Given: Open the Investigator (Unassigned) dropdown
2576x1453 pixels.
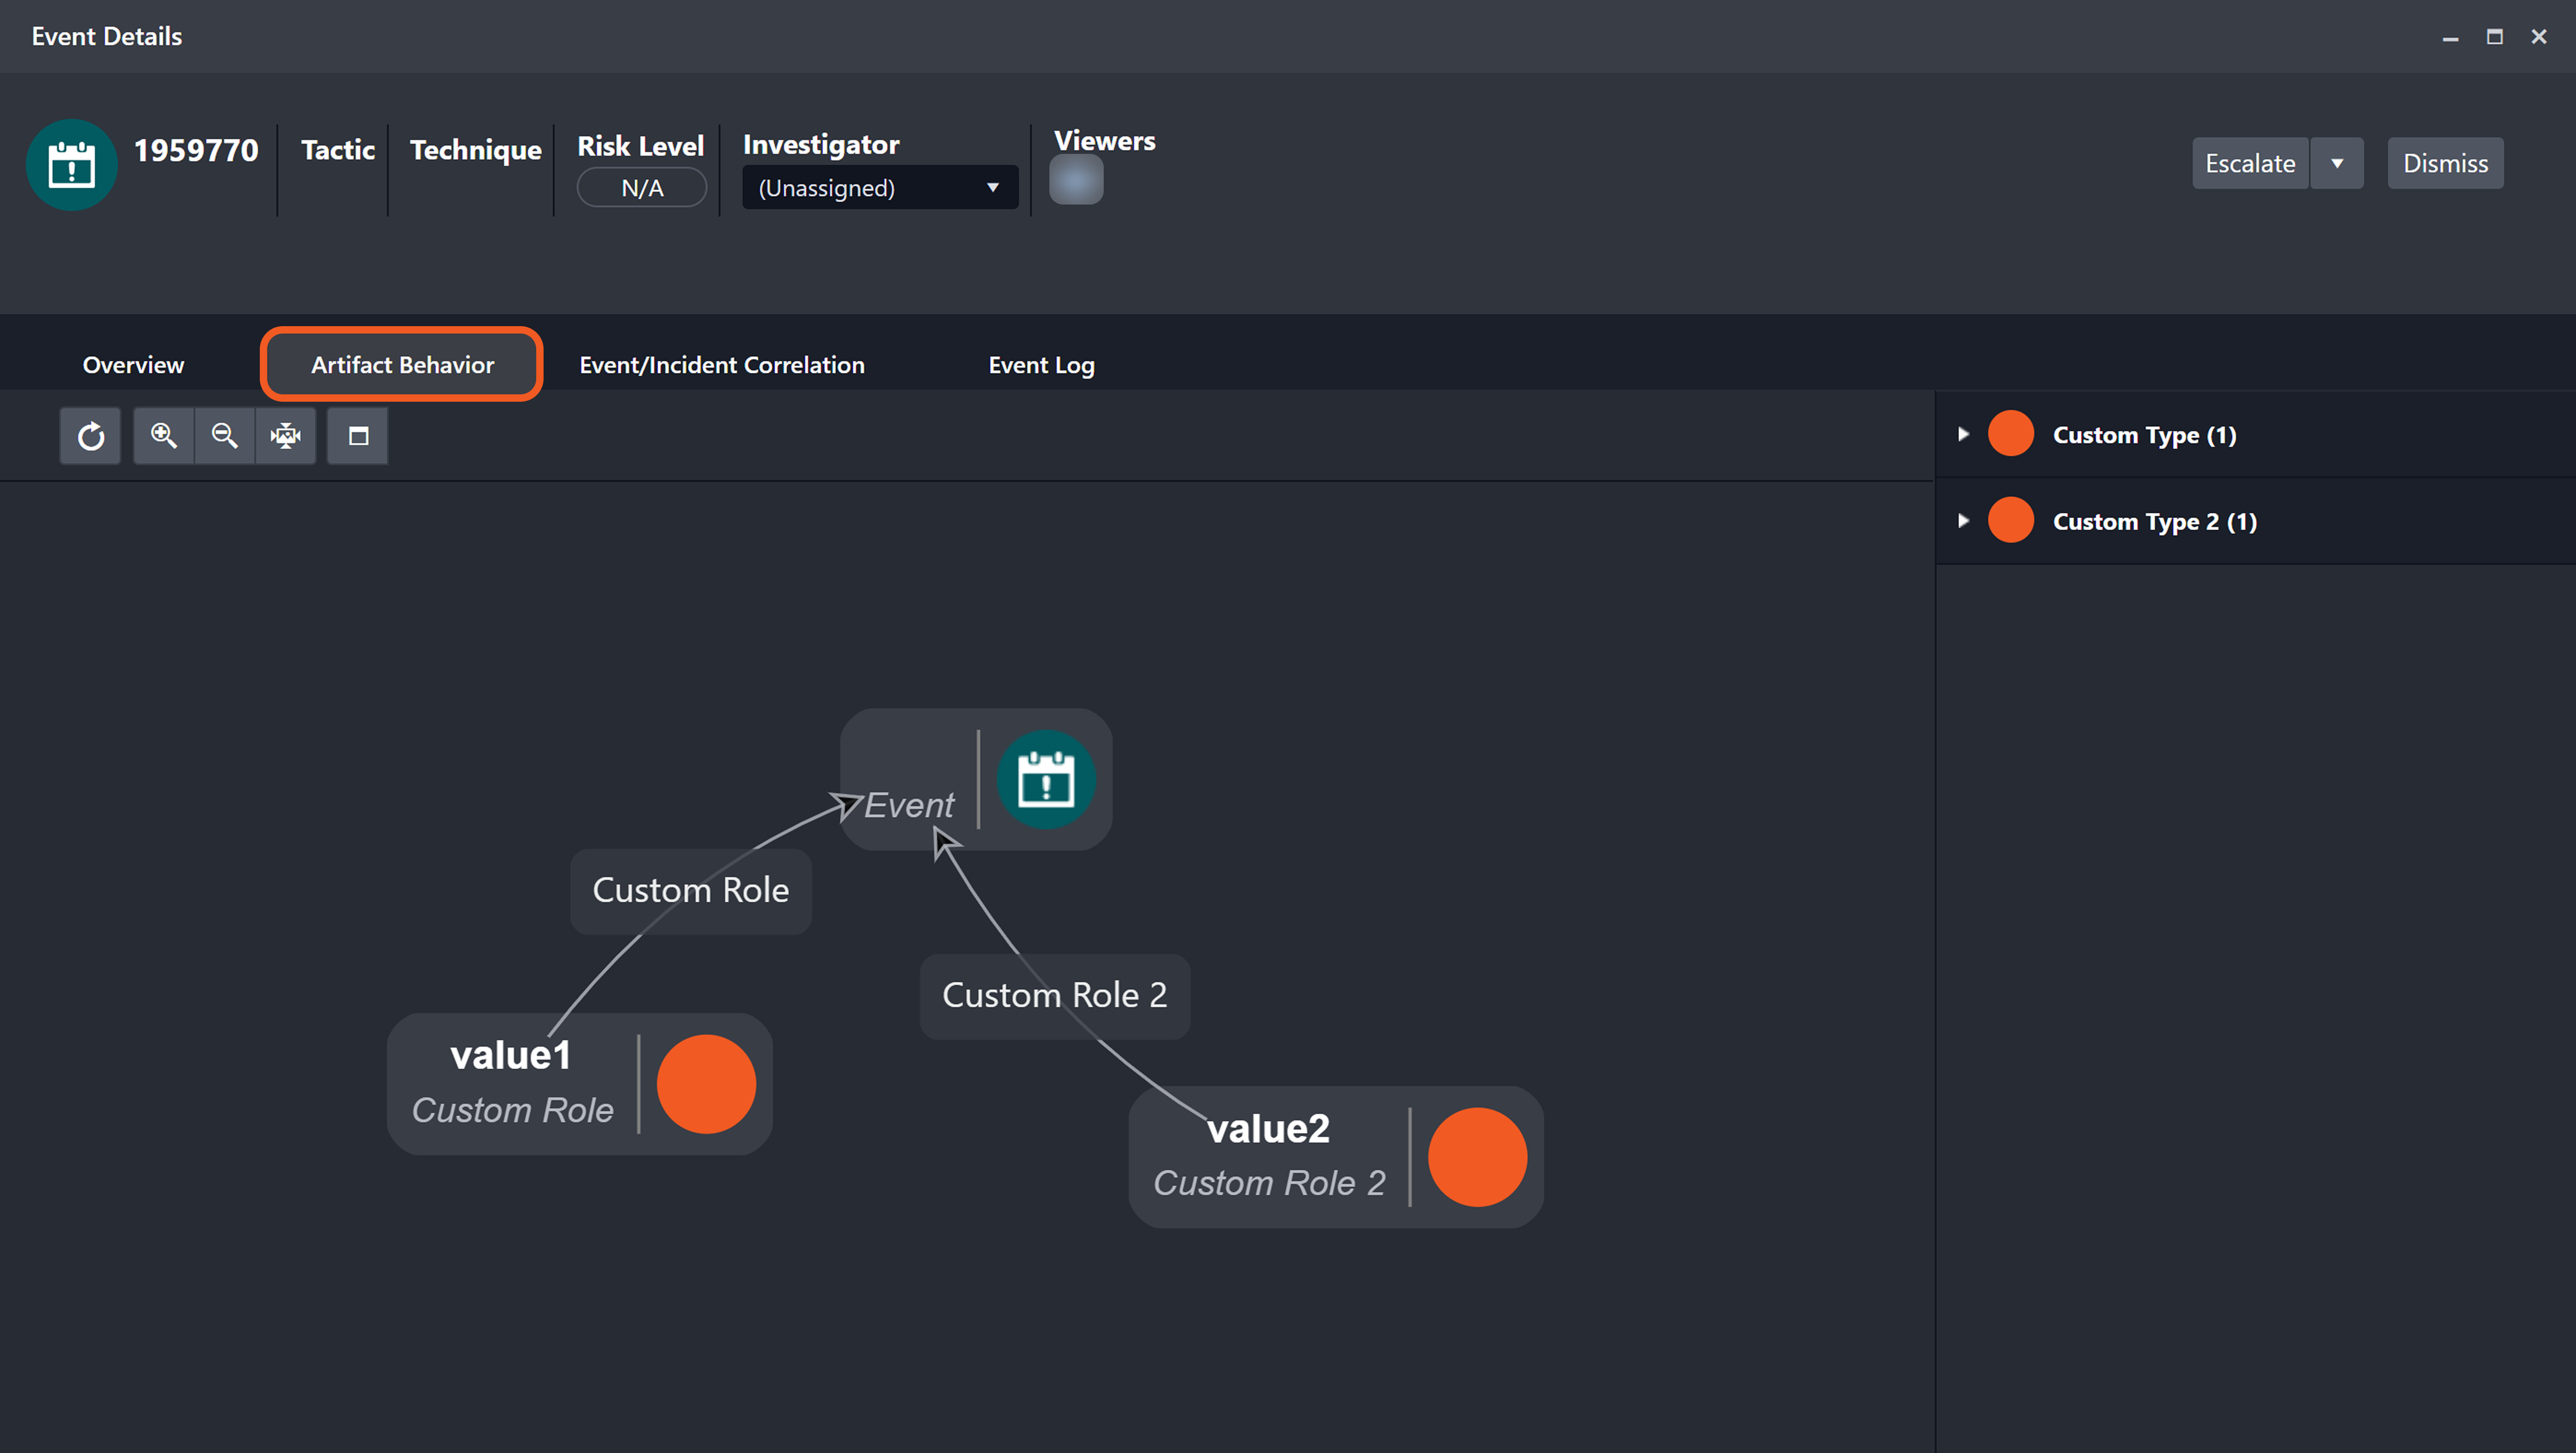Looking at the screenshot, I should [879, 188].
